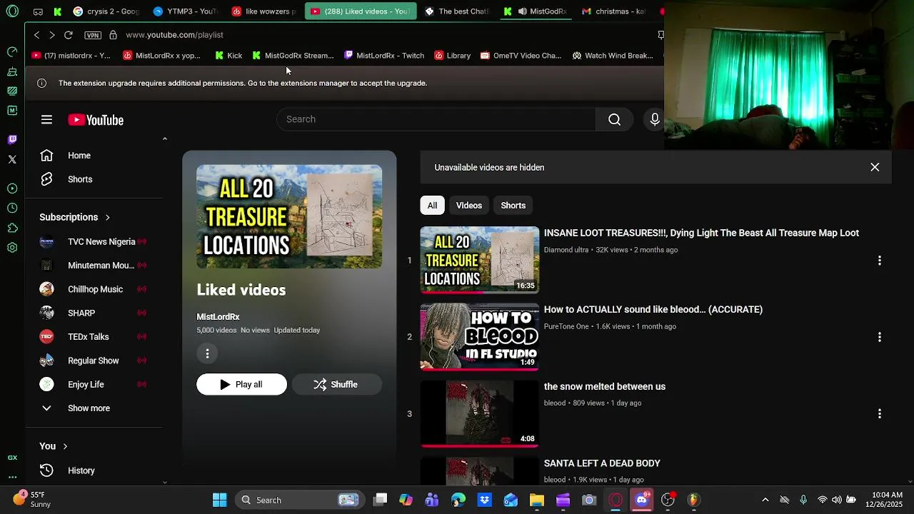Open sidebar three-dots setup at bottom
The image size is (914, 514).
pos(12,477)
